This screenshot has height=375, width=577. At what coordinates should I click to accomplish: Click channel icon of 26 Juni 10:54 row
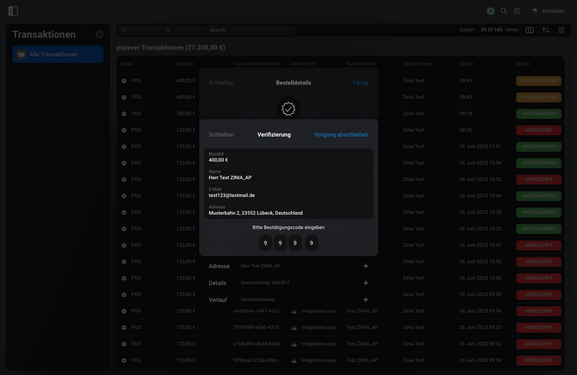pos(124,163)
